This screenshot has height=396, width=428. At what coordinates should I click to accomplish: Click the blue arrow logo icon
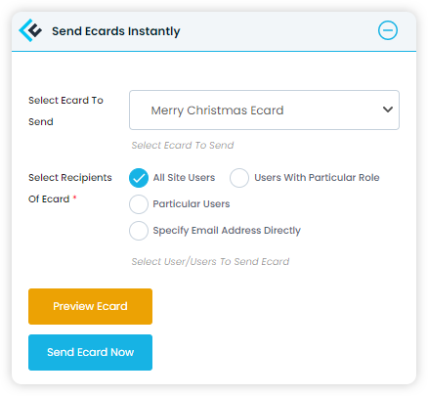tap(30, 30)
